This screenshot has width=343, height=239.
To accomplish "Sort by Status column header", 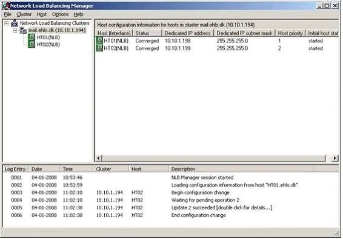I will coord(147,33).
